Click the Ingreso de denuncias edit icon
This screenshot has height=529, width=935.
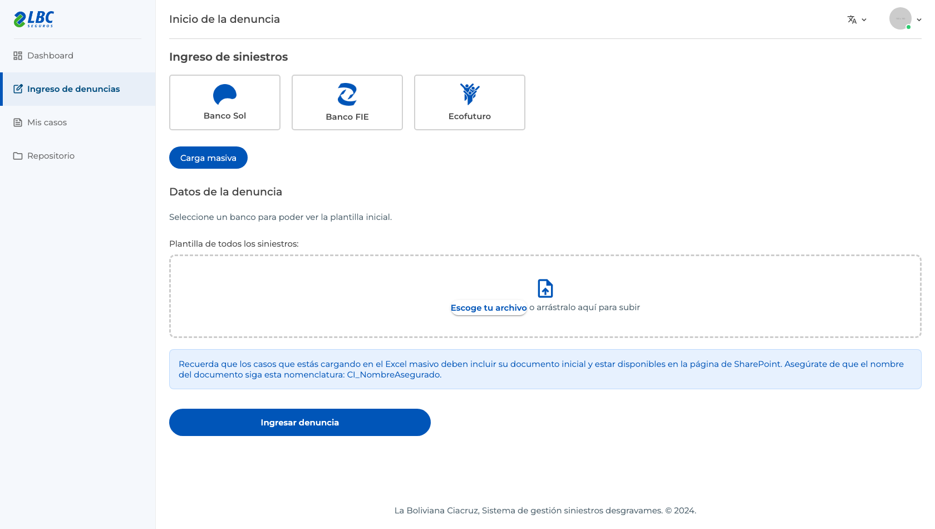coord(18,89)
